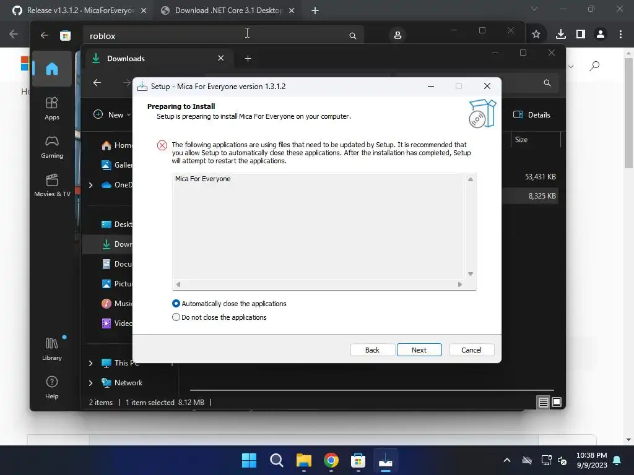Click web page search magnifier icon
Viewport: 634px width, 475px height.
click(594, 66)
